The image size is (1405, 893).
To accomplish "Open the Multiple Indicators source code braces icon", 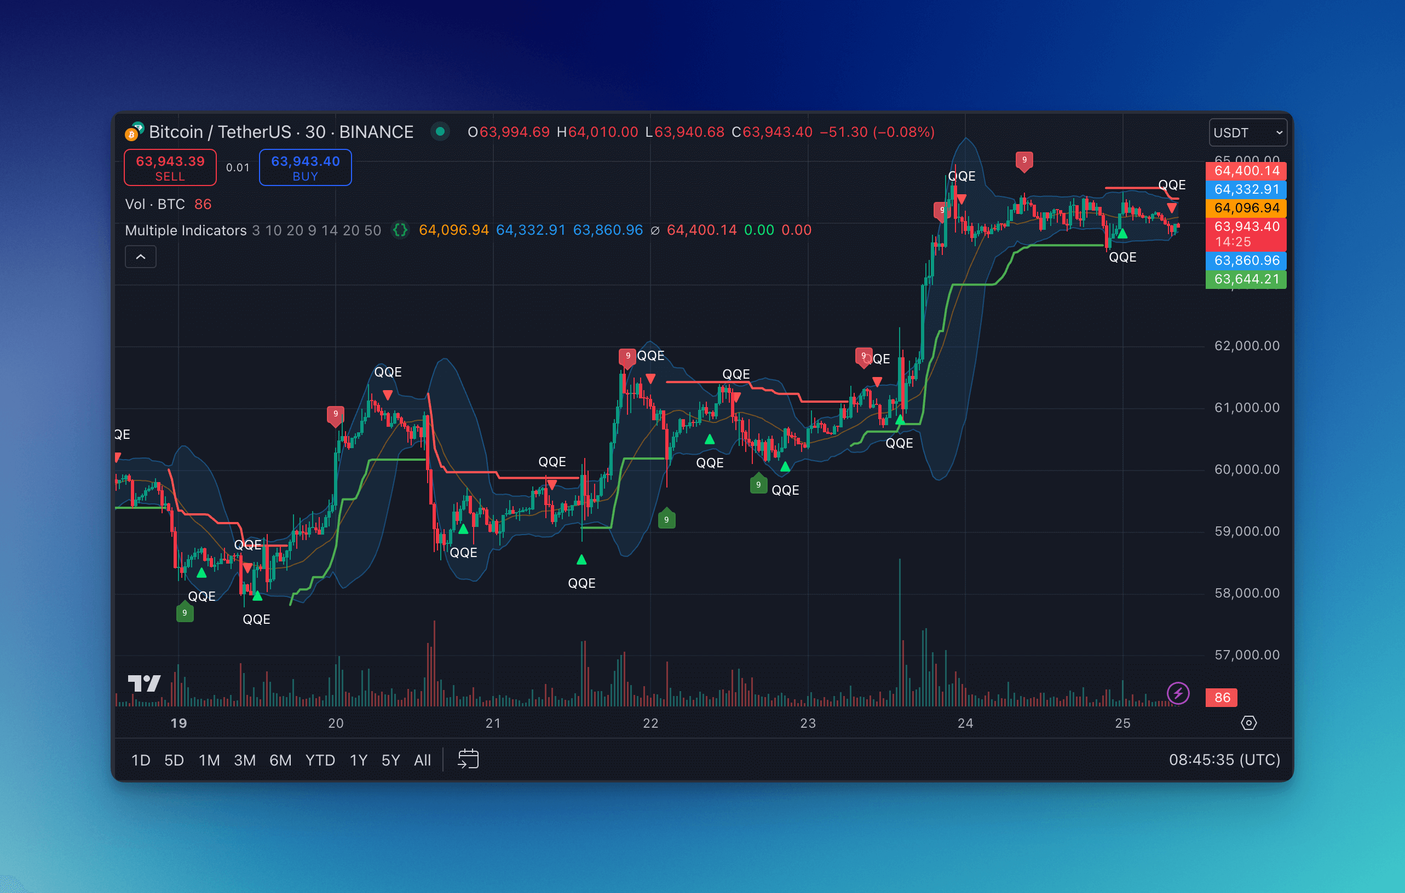I will tap(400, 230).
